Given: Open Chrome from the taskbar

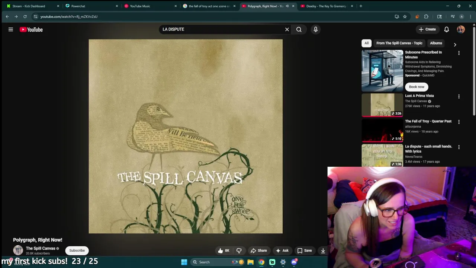Looking at the screenshot, I should pos(261,262).
